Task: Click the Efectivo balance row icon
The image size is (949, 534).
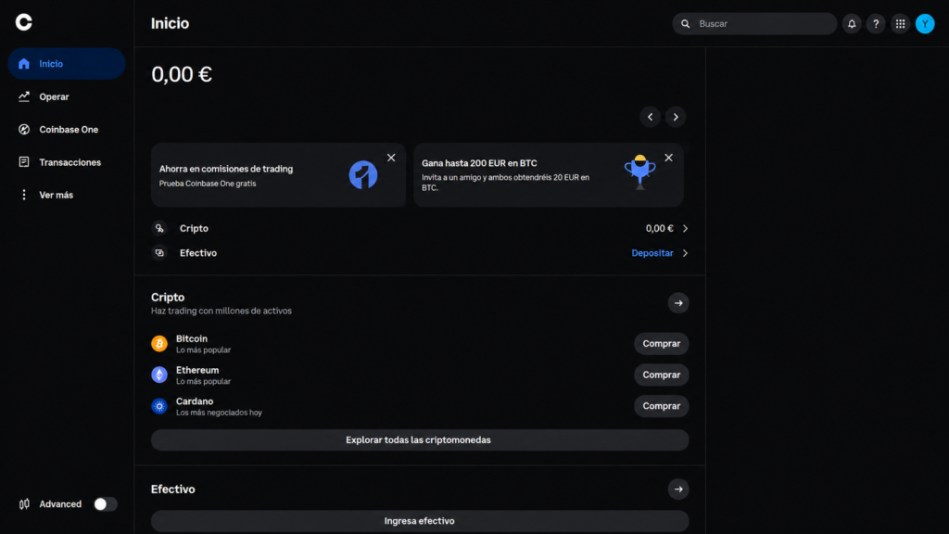Action: point(159,253)
